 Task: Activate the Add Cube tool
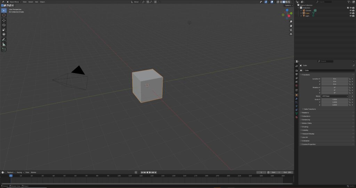tap(4, 50)
